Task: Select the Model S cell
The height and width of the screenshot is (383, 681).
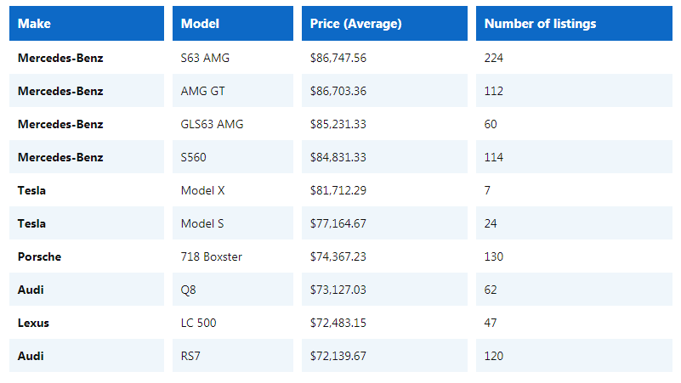Action: pos(233,223)
